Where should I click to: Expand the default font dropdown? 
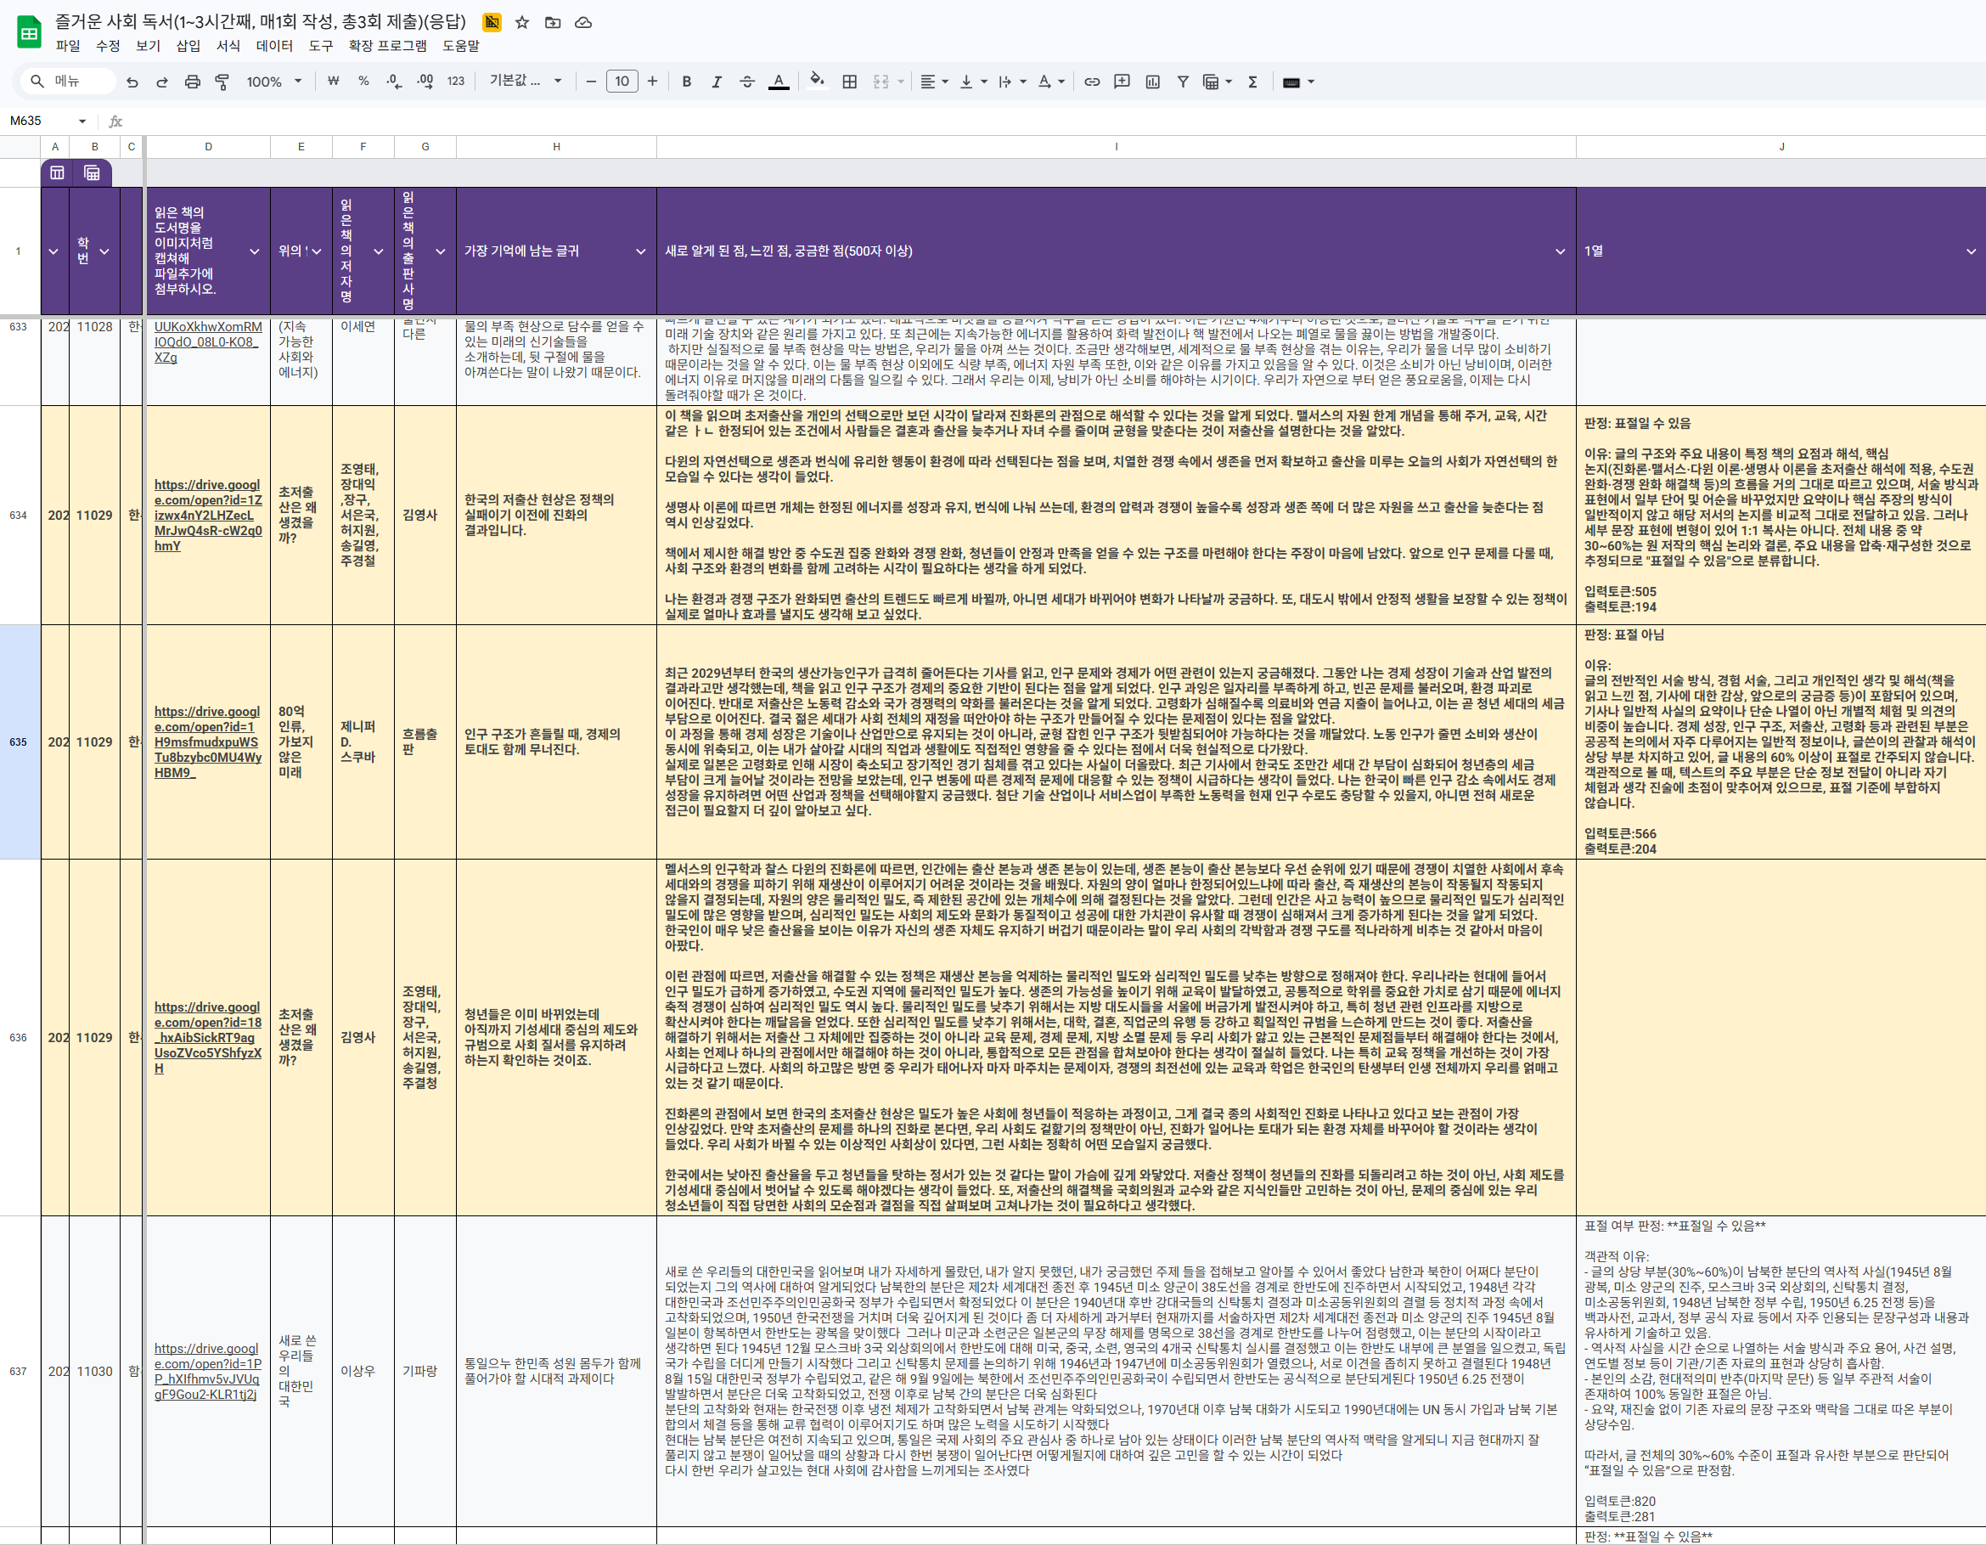526,81
